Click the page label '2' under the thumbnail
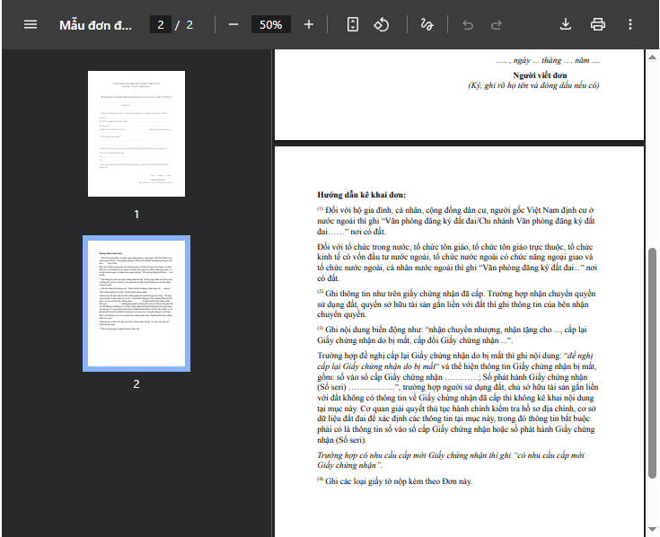The width and height of the screenshot is (660, 537). coord(136,383)
